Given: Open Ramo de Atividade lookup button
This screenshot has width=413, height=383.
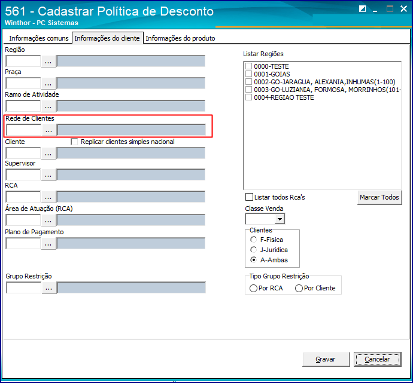Looking at the screenshot, I should [48, 106].
